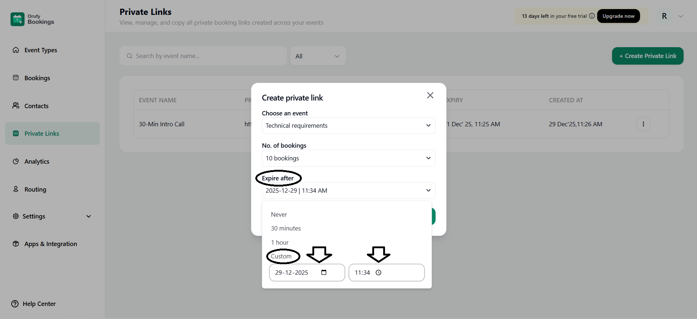This screenshot has height=319, width=697.
Task: Select the Never expiry option
Action: (279, 214)
